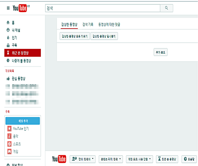
Task: Click the 게임 controller icon
Action: click(x=10, y=151)
